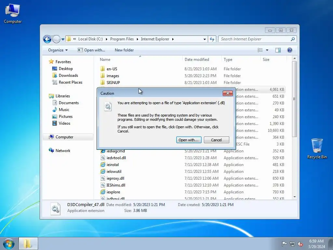Screen dimensions: 333x250
Task: Click the Action Center flag tray icon
Action: pyautogui.click(x=284, y=243)
